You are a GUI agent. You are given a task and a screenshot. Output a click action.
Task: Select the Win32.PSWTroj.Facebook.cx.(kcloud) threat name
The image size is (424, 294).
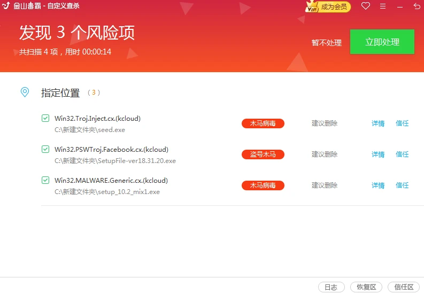click(x=111, y=150)
